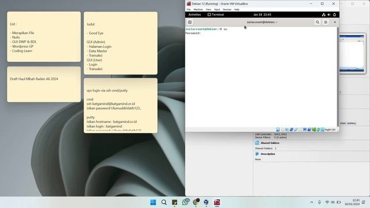Screen dimensions: 370x208
Task: Click terminal title zuriaccount@debian dropdown
Action: tap(262, 22)
